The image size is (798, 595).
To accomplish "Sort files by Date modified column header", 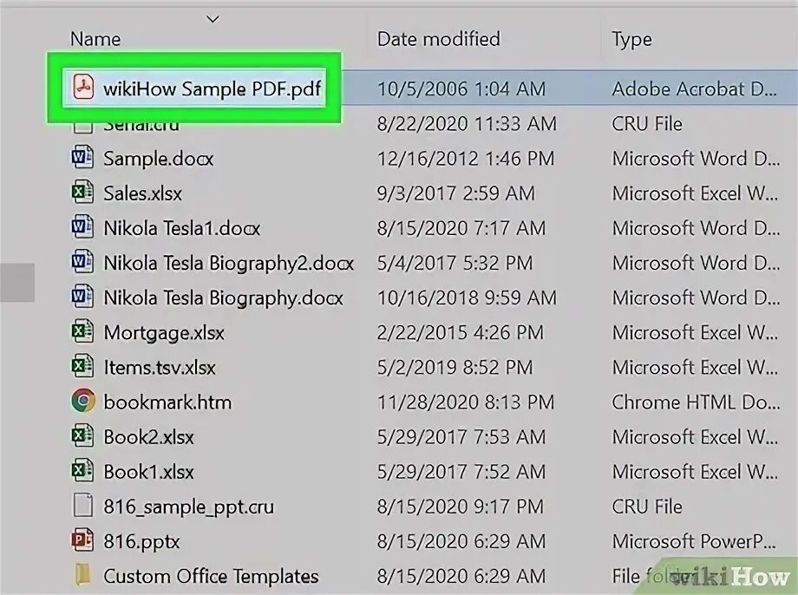I will point(438,39).
